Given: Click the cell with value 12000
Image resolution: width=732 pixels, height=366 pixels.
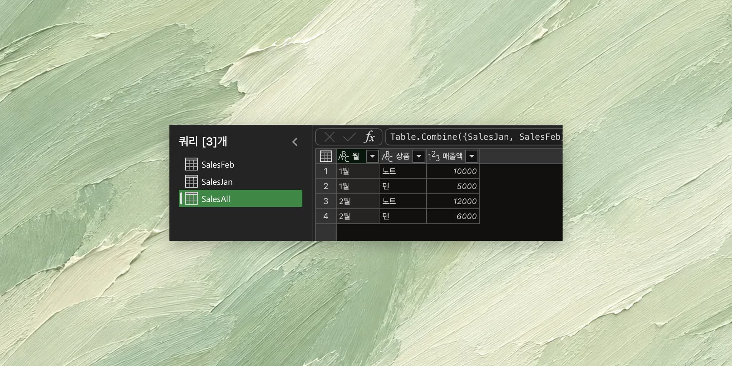Looking at the screenshot, I should tap(453, 201).
